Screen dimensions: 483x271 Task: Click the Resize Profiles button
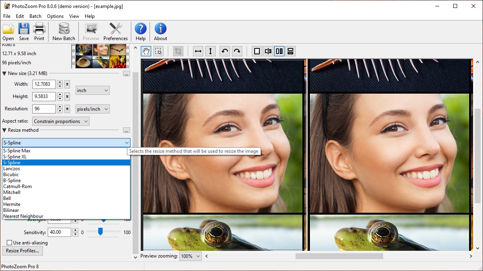click(x=23, y=251)
